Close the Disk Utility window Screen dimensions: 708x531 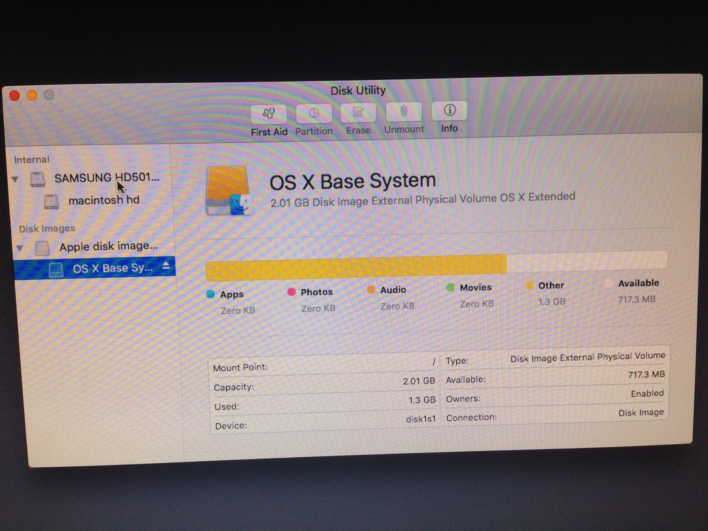(14, 95)
